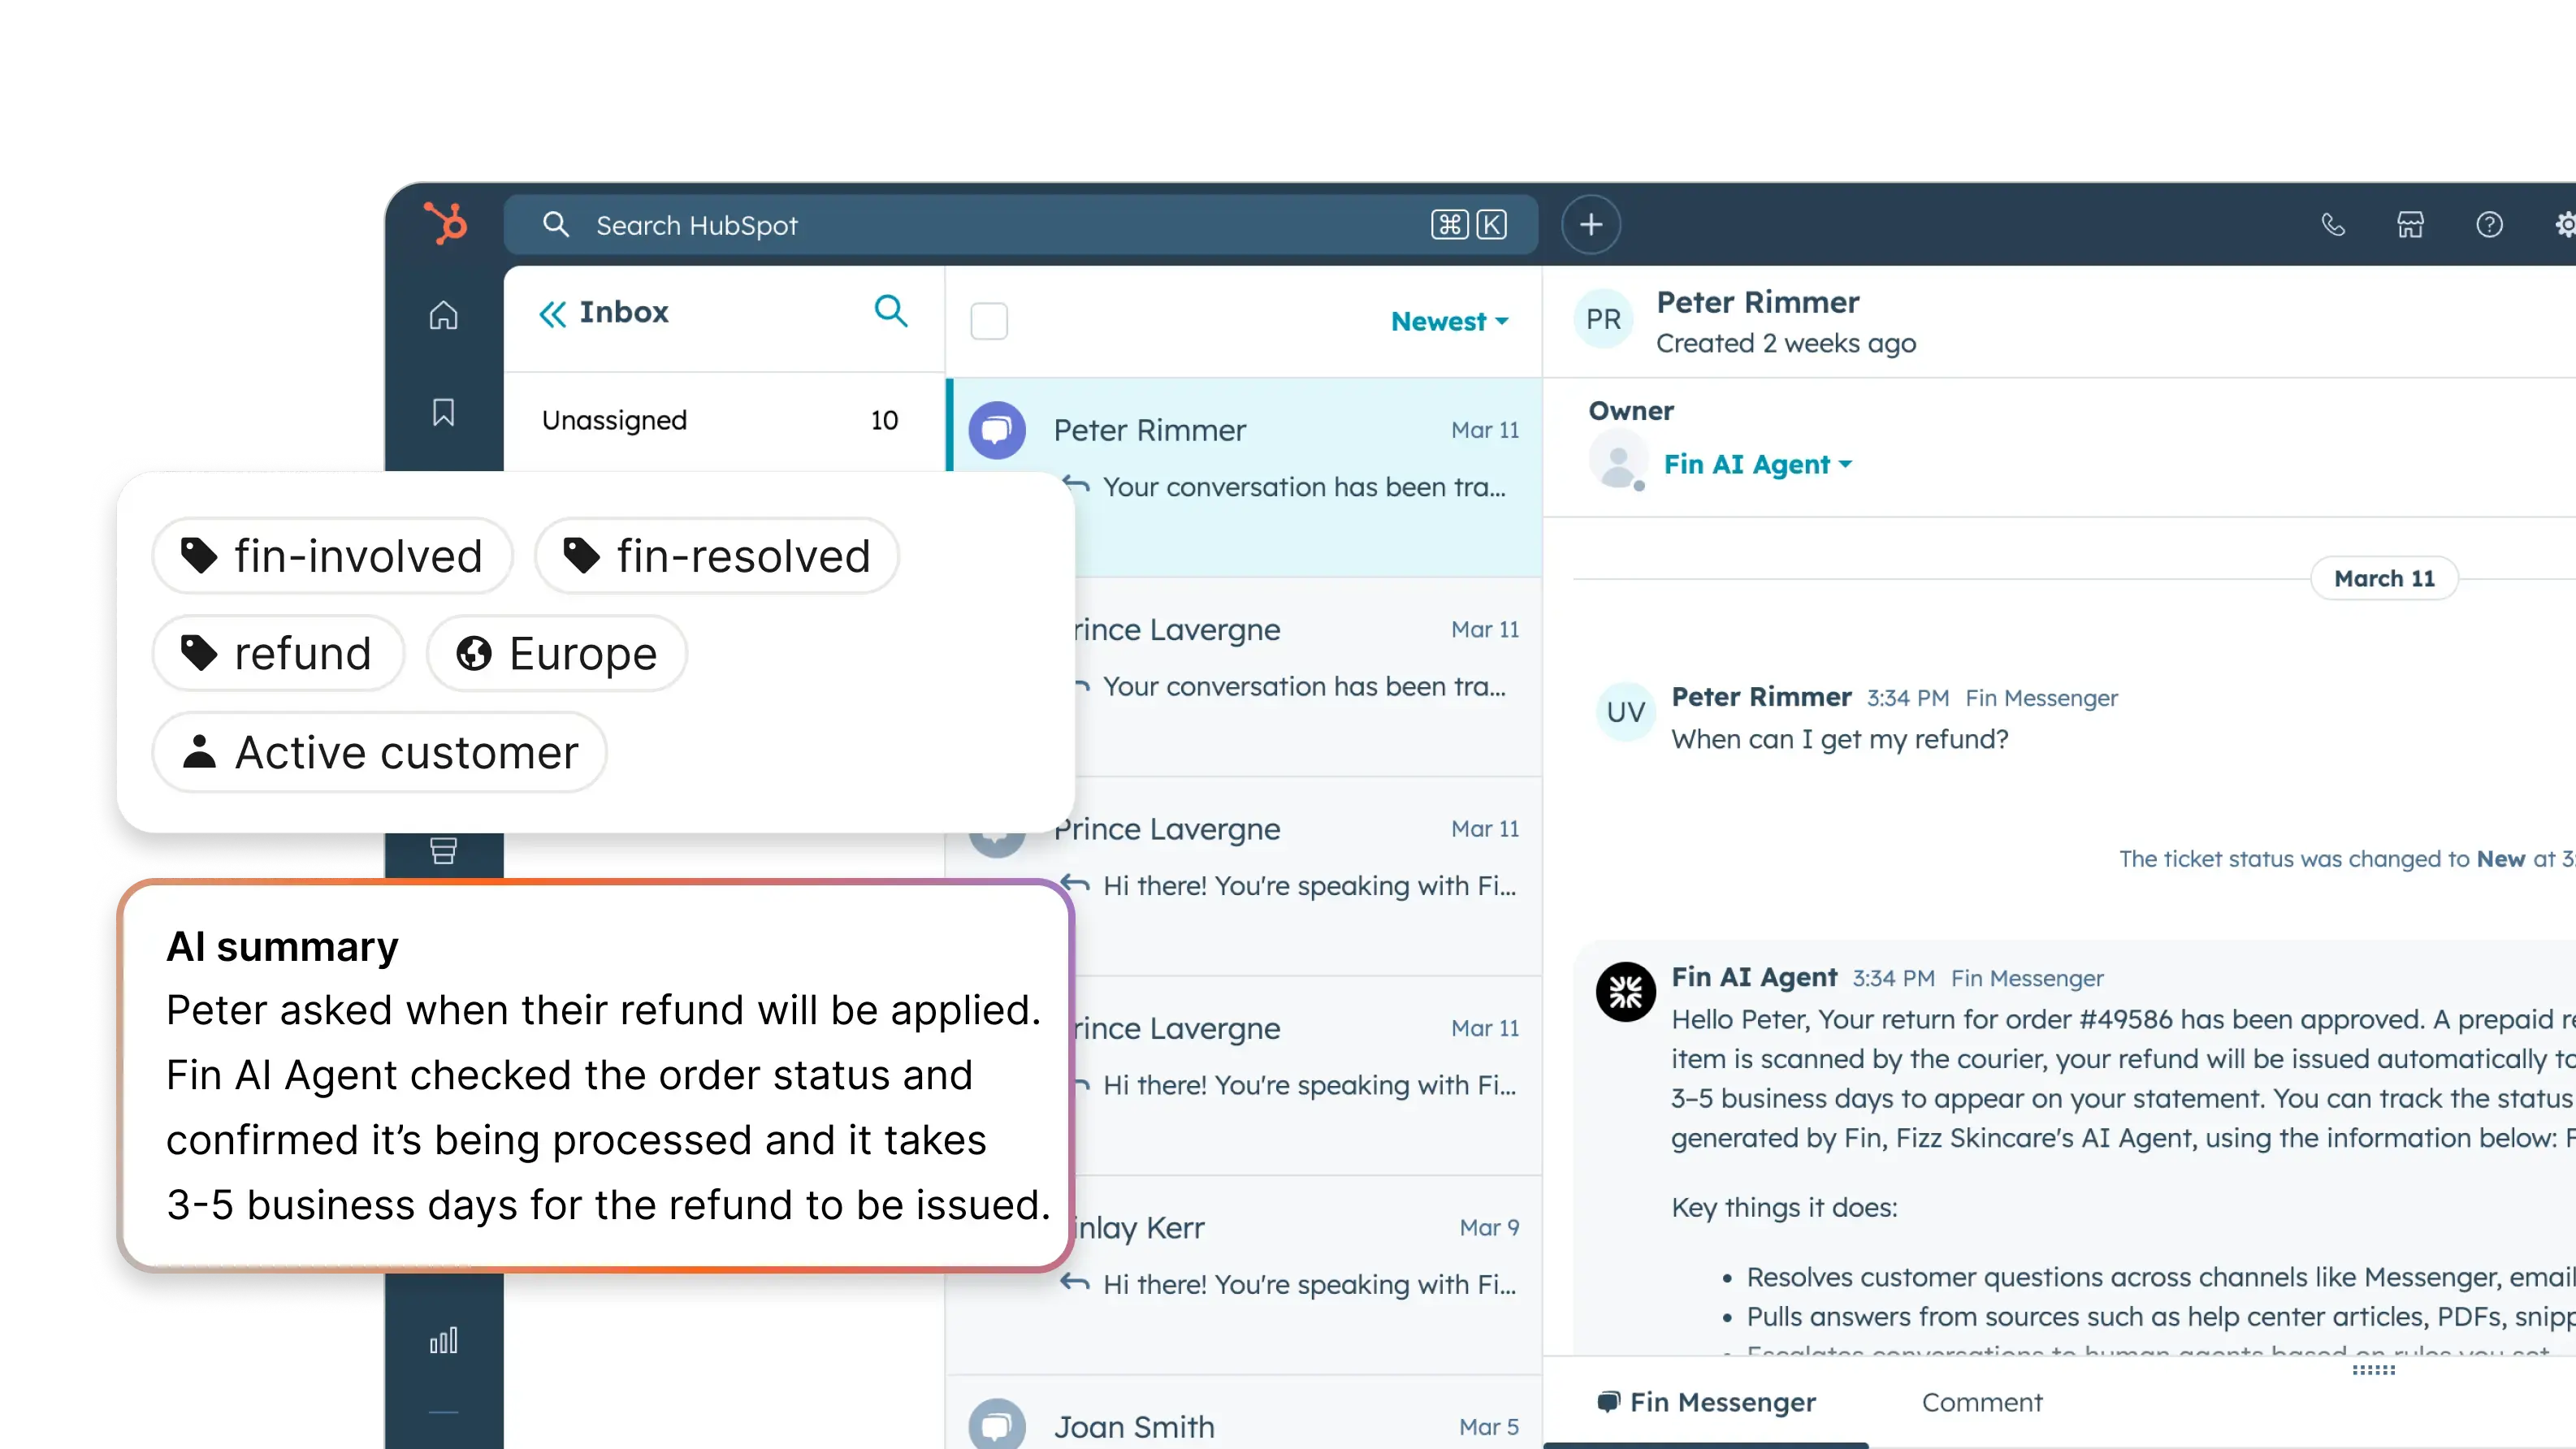Viewport: 2576px width, 1449px height.
Task: Click Joan Smith chat avatar icon
Action: pos(997,1424)
